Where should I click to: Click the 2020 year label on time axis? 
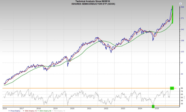pos(72,108)
